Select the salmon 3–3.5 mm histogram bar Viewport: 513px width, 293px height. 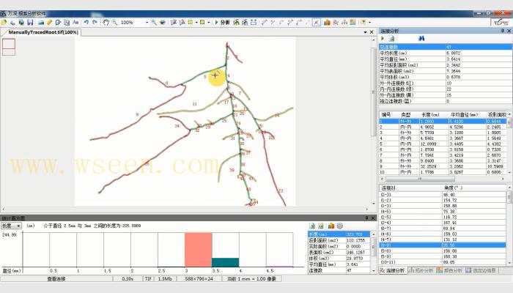pyautogui.click(x=197, y=250)
